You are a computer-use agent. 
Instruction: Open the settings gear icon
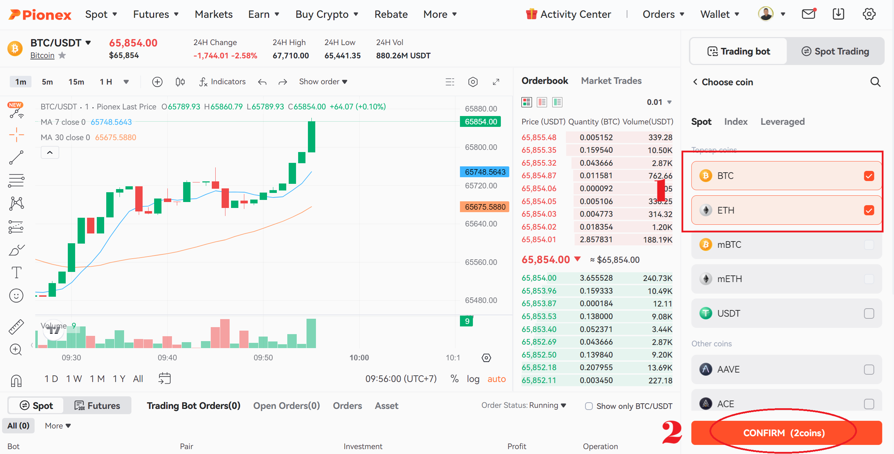869,14
